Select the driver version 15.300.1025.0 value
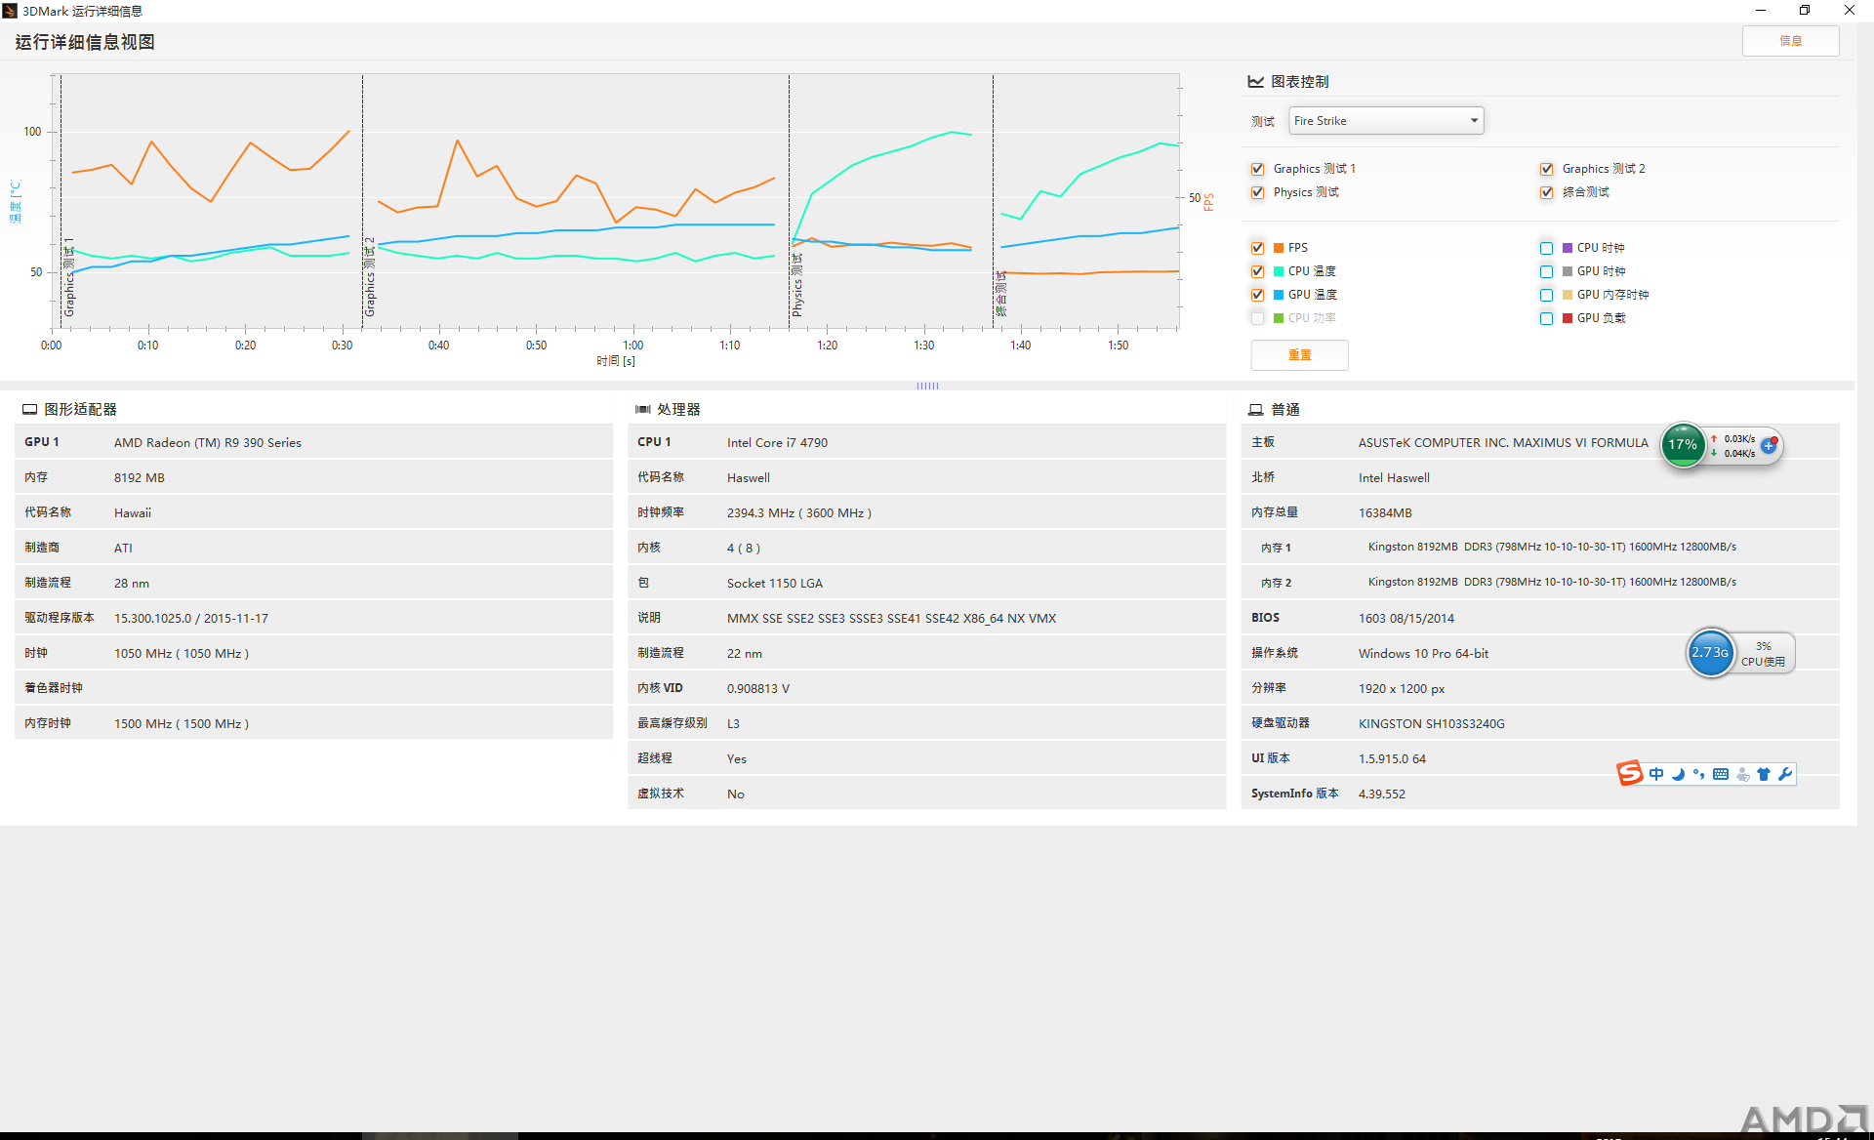The width and height of the screenshot is (1874, 1140). click(x=191, y=619)
